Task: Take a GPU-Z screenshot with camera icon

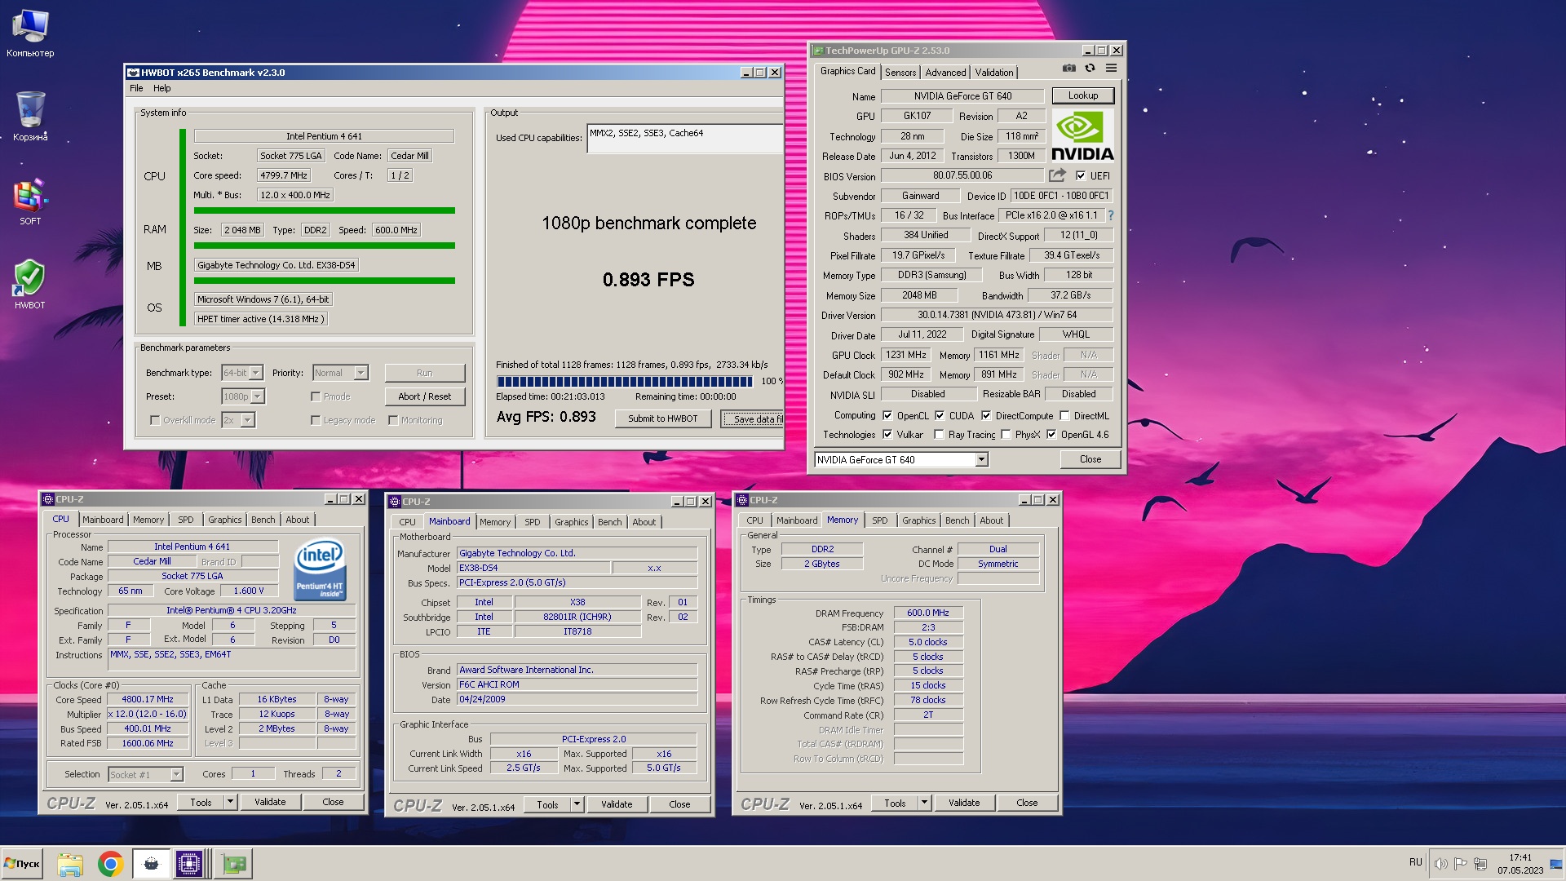Action: pos(1069,69)
